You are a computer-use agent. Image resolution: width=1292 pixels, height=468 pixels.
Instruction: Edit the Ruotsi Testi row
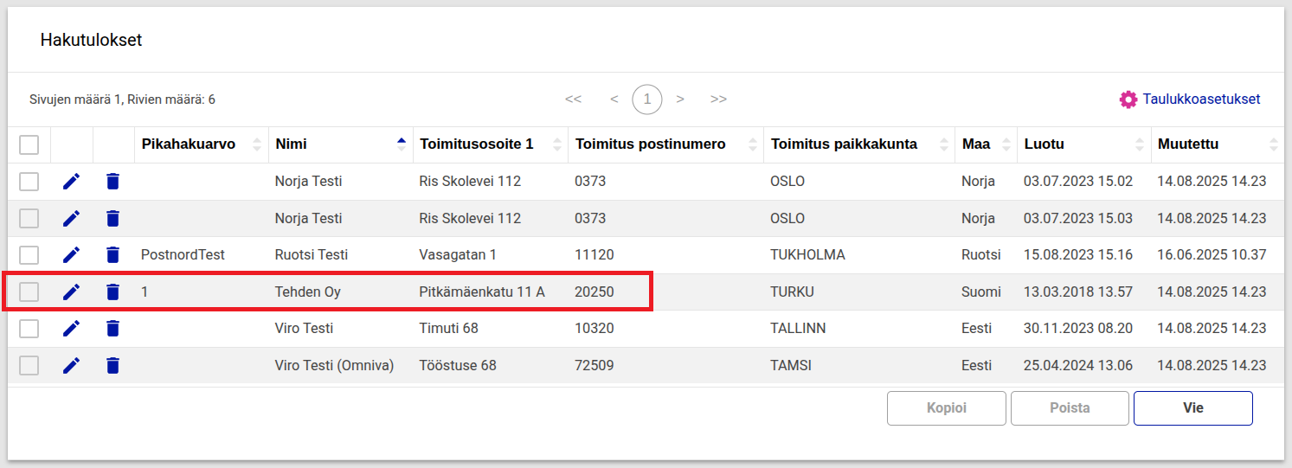(71, 255)
